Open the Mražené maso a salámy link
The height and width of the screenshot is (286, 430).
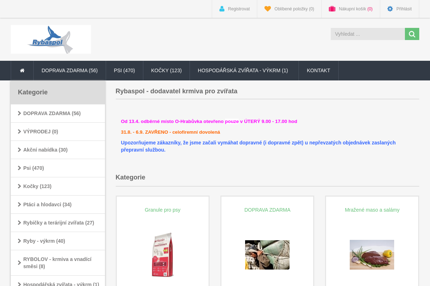(x=372, y=210)
